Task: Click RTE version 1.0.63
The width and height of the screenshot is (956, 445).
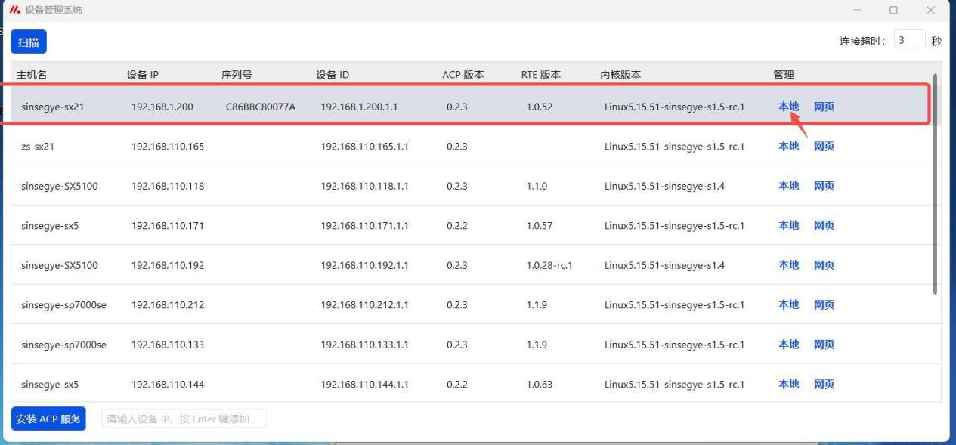Action: click(540, 384)
